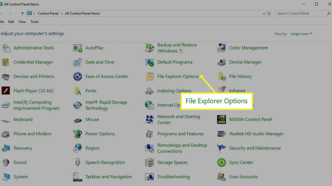Click the Power Options text link
Image resolution: width=332 pixels, height=186 pixels.
pos(100,134)
